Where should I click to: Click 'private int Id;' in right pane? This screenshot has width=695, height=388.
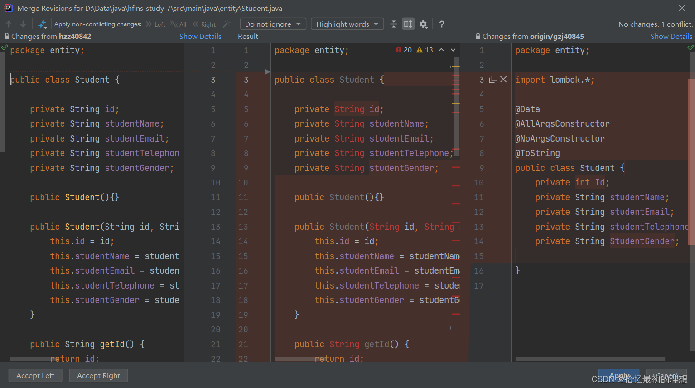pos(572,182)
